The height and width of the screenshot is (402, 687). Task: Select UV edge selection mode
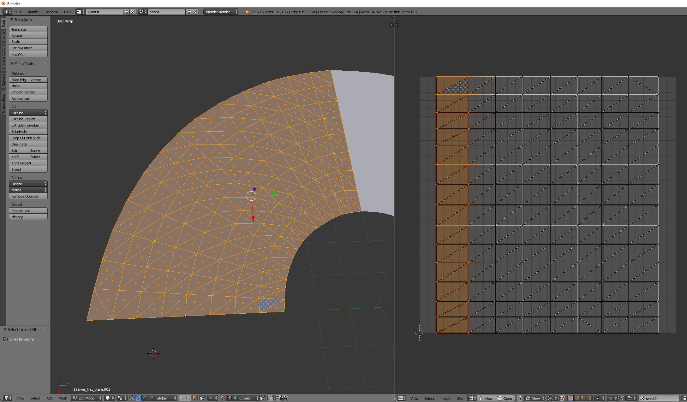[576, 398]
